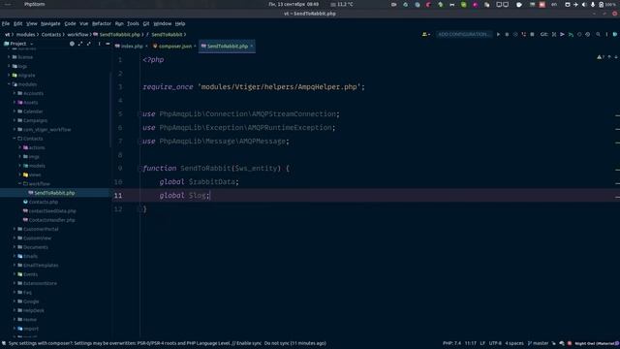This screenshot has width=620, height=349.
Task: Open Git history clock icon
Action: (x=579, y=35)
